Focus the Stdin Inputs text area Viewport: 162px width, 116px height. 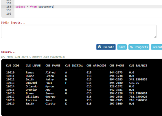(79, 31)
